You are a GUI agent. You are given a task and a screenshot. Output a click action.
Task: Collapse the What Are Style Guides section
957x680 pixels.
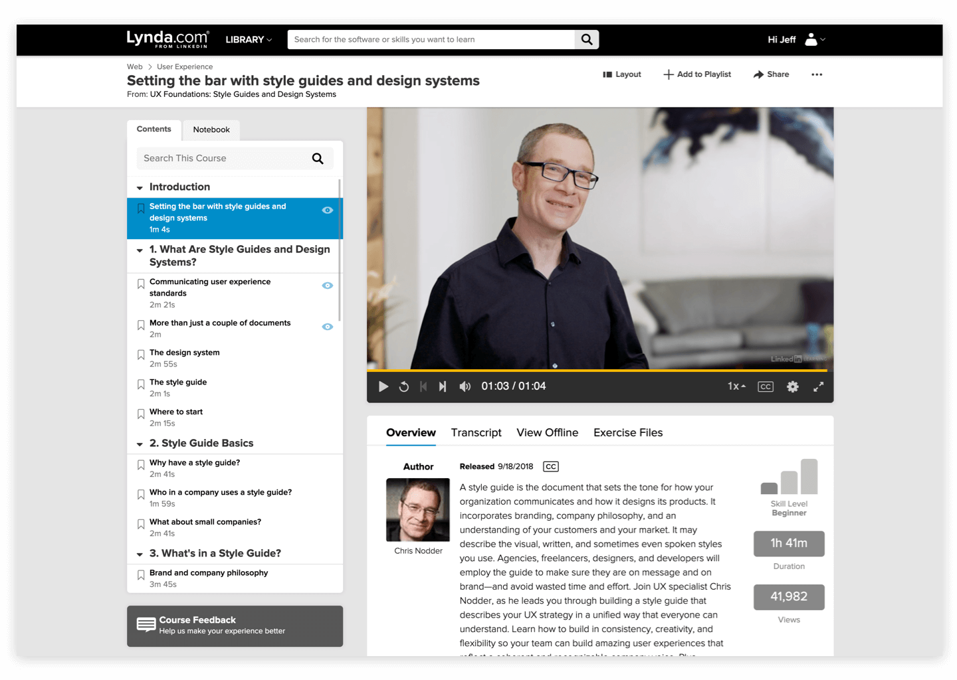click(x=140, y=250)
